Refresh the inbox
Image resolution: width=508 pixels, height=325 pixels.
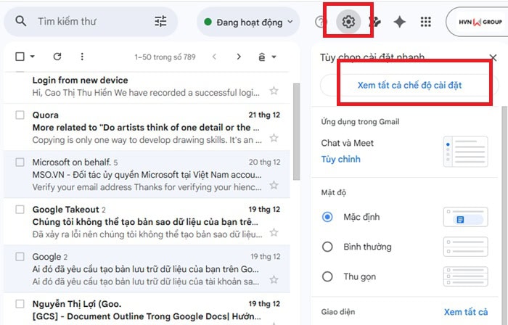pos(57,57)
